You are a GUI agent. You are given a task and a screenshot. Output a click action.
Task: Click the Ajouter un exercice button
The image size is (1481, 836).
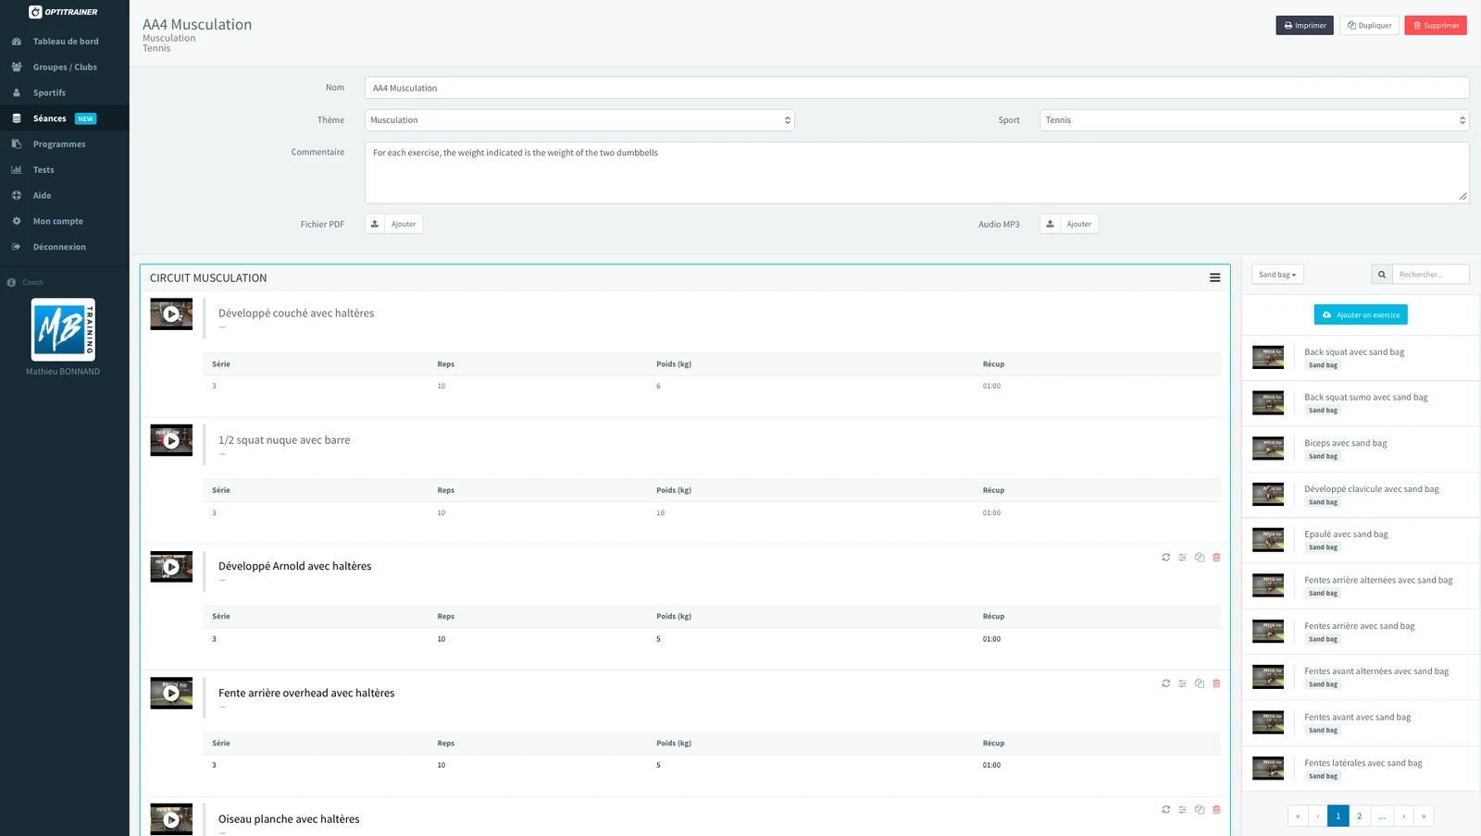pos(1361,315)
